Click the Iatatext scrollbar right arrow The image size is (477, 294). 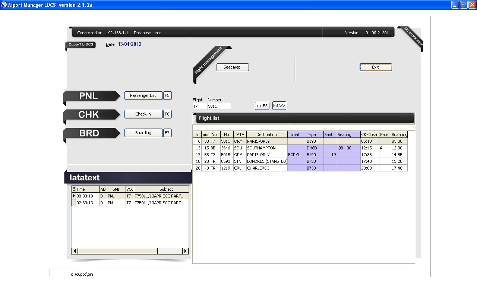(x=185, y=251)
